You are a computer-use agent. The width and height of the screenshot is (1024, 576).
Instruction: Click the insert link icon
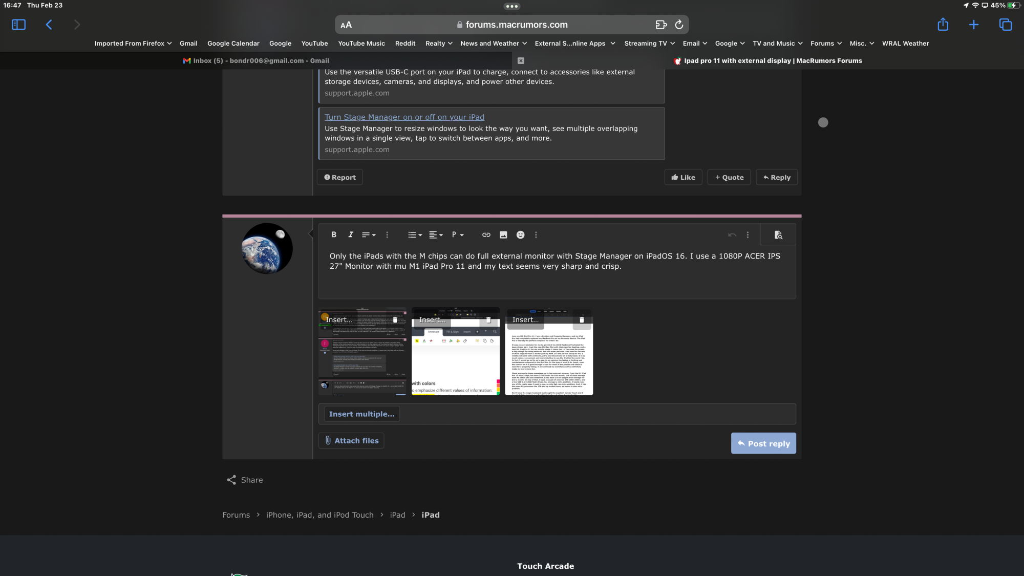pyautogui.click(x=486, y=234)
